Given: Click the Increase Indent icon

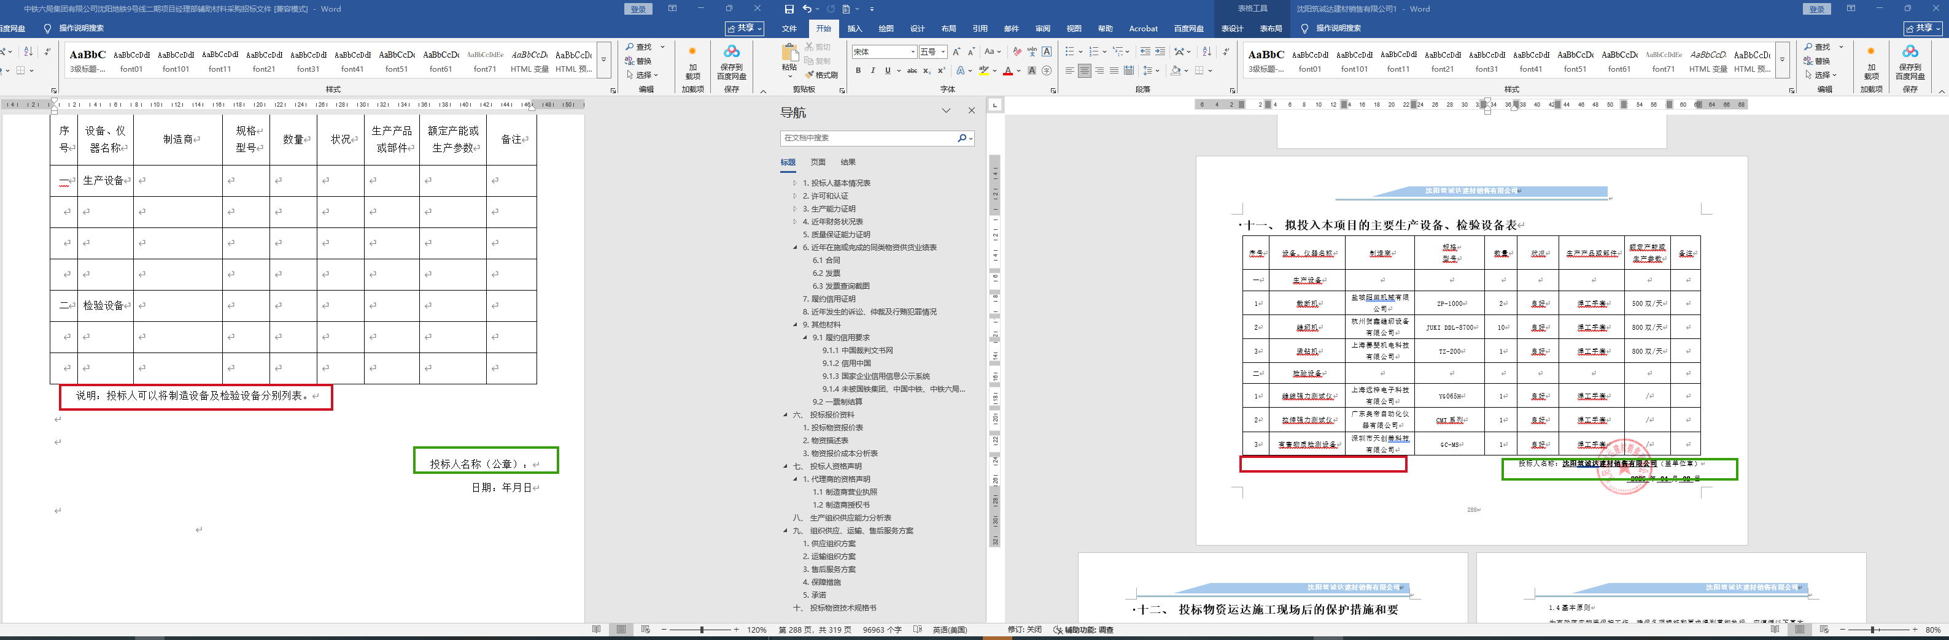Looking at the screenshot, I should pyautogui.click(x=1160, y=51).
